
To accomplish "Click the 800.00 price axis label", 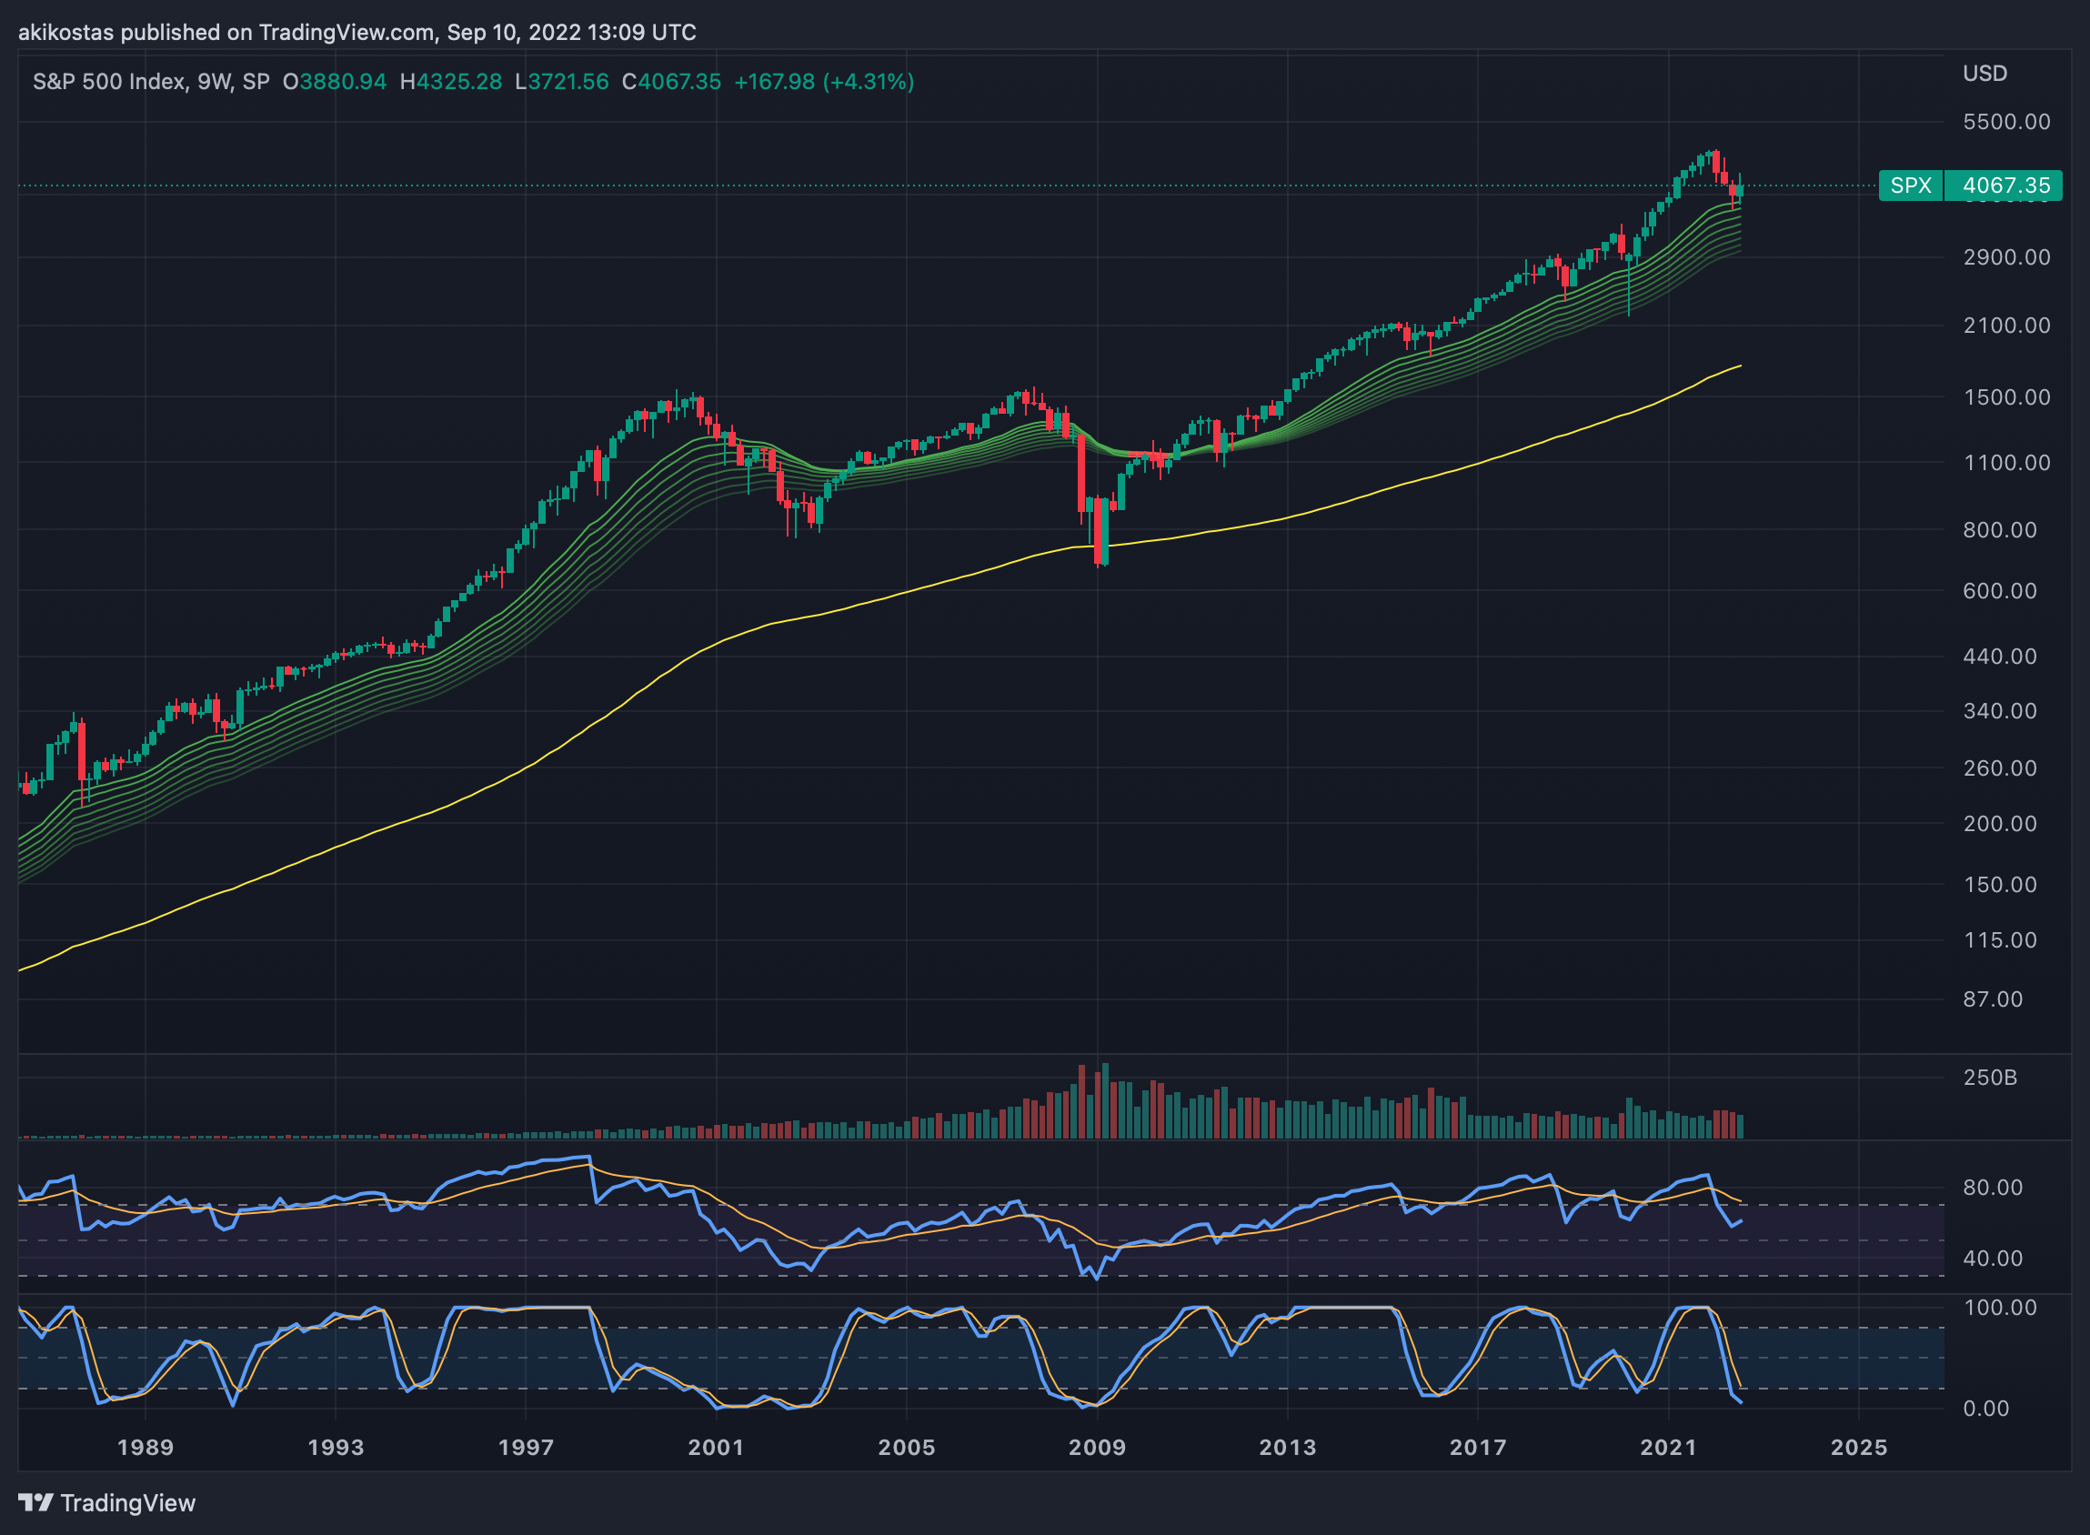I will [x=2000, y=529].
